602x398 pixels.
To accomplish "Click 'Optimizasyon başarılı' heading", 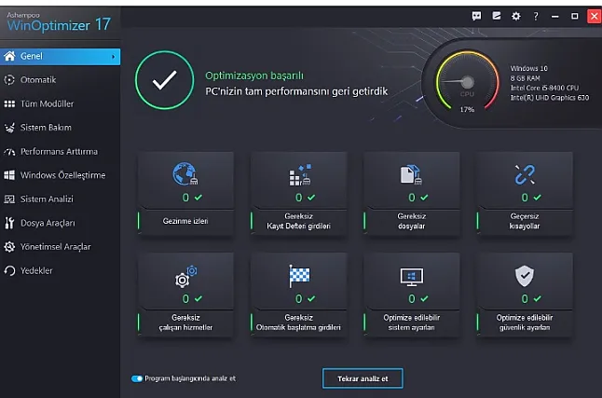I will coord(254,75).
